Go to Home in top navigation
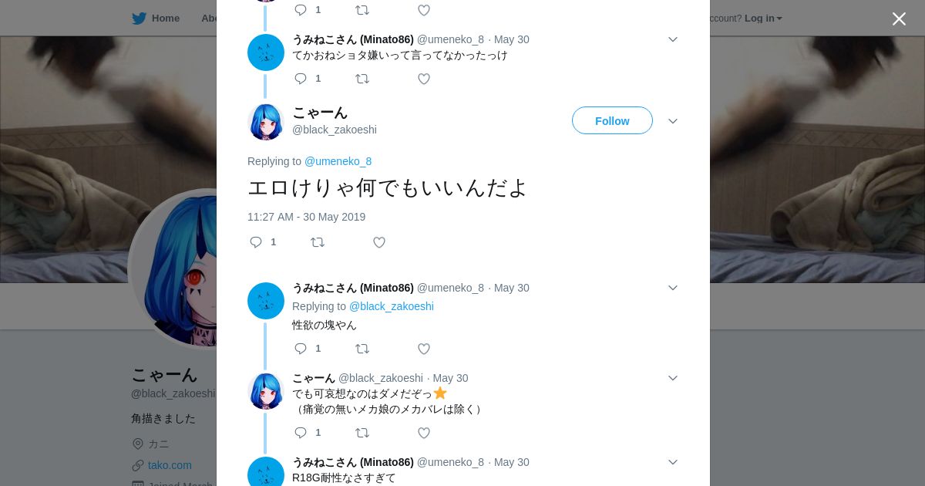The height and width of the screenshot is (486, 925). tap(156, 19)
